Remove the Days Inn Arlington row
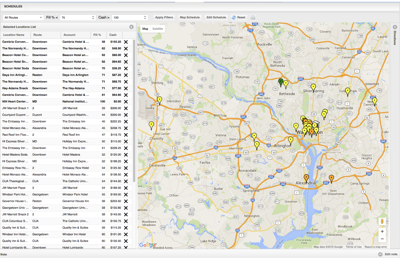The width and height of the screenshot is (400, 258). [126, 75]
